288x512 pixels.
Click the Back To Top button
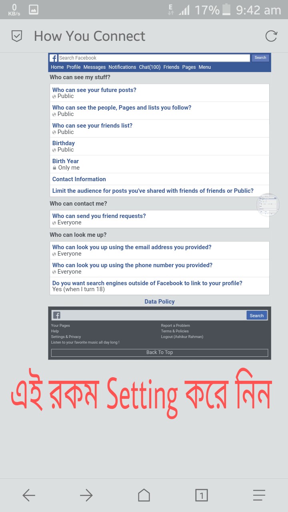(x=160, y=352)
